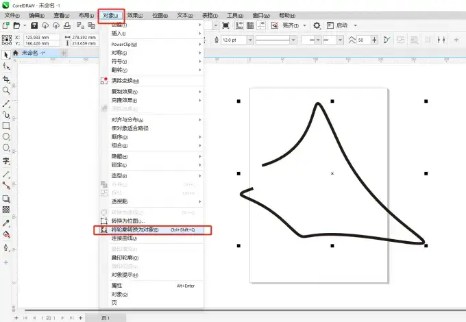This screenshot has width=466, height=322.
Task: Toggle the show grid button
Action: pos(250,25)
